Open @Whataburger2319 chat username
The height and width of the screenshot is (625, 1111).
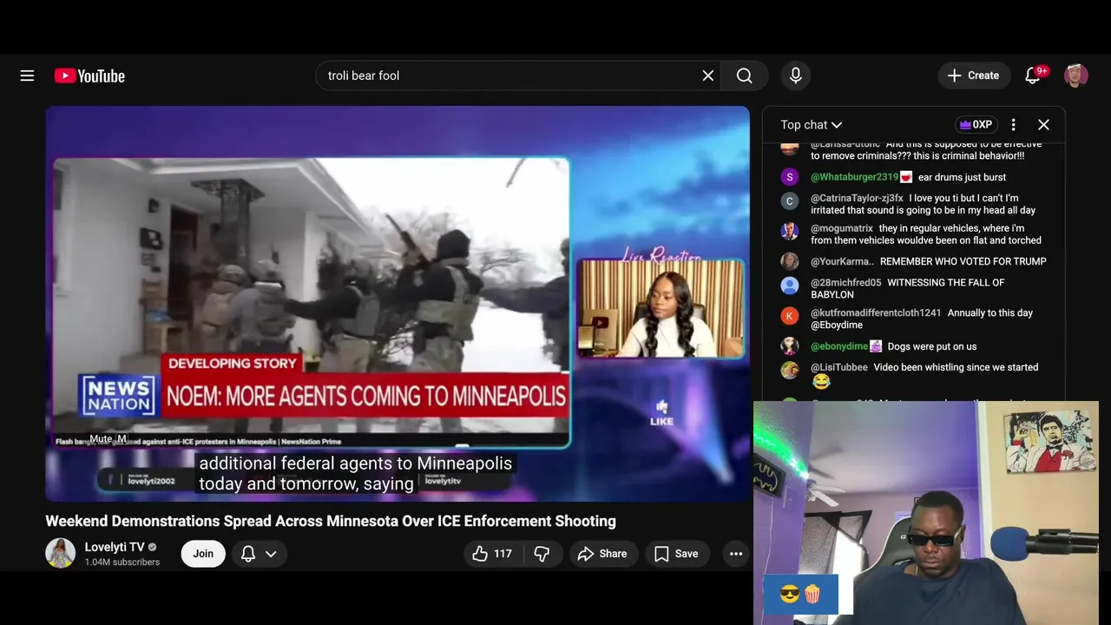pos(855,177)
